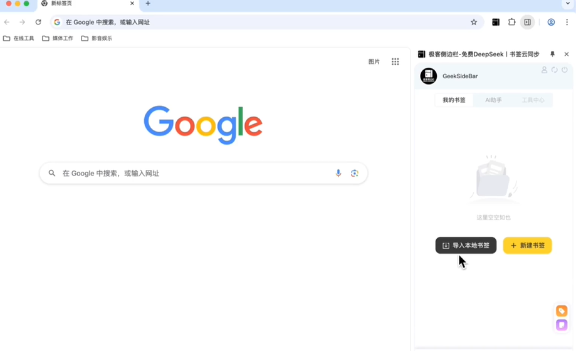Focus the Google search box
The height and width of the screenshot is (351, 576).
coord(204,173)
